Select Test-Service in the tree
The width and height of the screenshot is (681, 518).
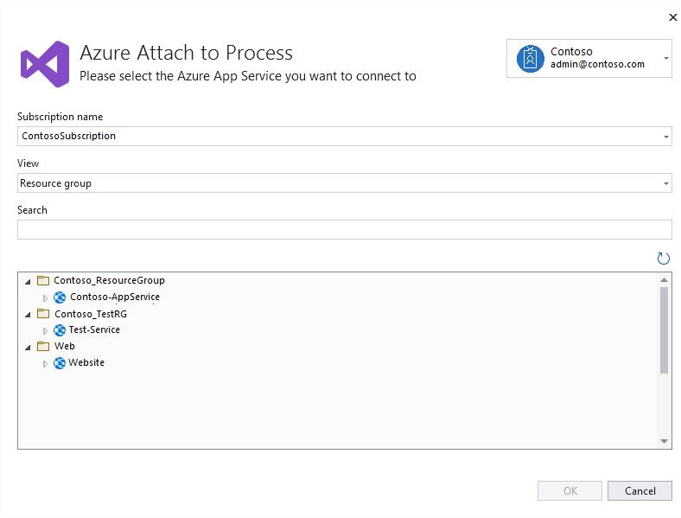point(94,329)
